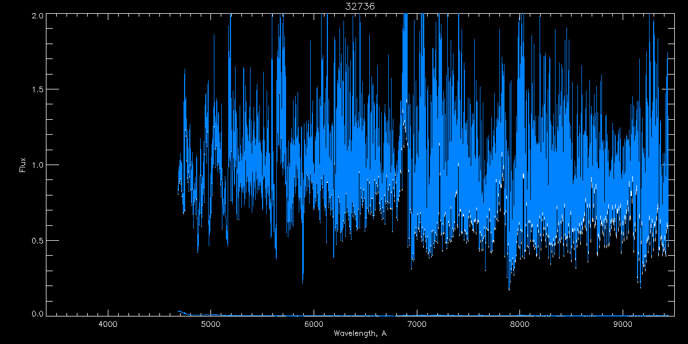The height and width of the screenshot is (344, 688).
Task: Click the x-axis tick label "7000"
Action: (417, 324)
